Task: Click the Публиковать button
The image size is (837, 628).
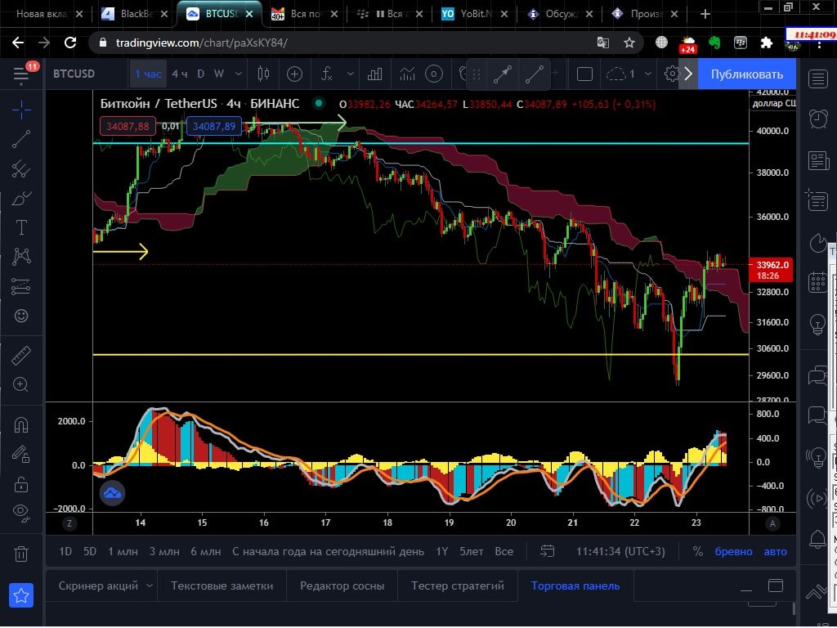Action: [x=746, y=74]
